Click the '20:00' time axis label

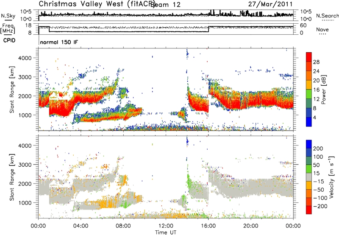tap(251, 226)
